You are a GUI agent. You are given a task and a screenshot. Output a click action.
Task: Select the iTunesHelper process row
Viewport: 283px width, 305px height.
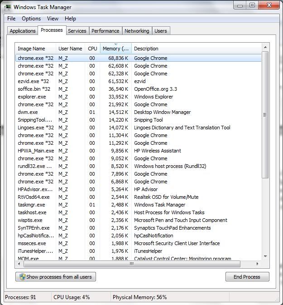click(138, 251)
